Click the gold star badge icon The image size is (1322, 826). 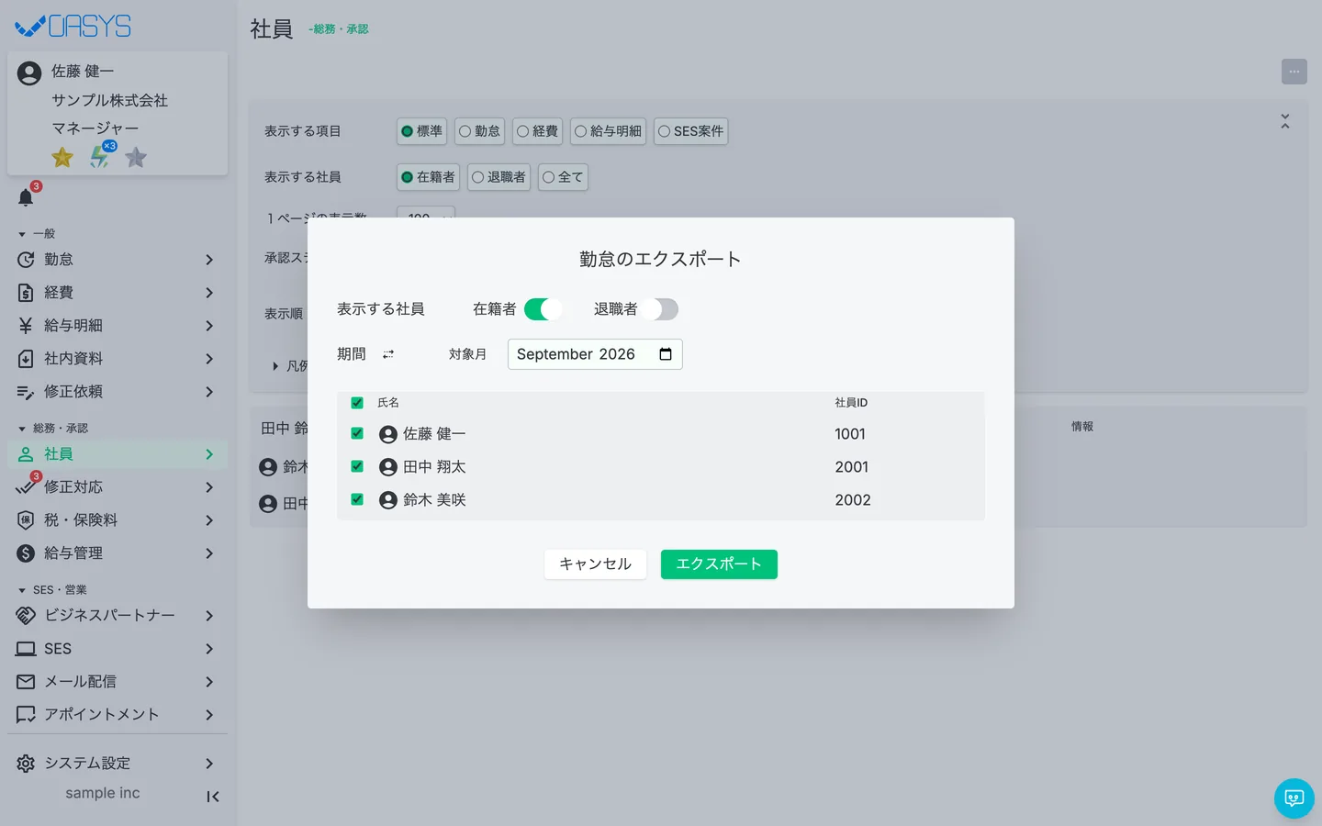[62, 158]
